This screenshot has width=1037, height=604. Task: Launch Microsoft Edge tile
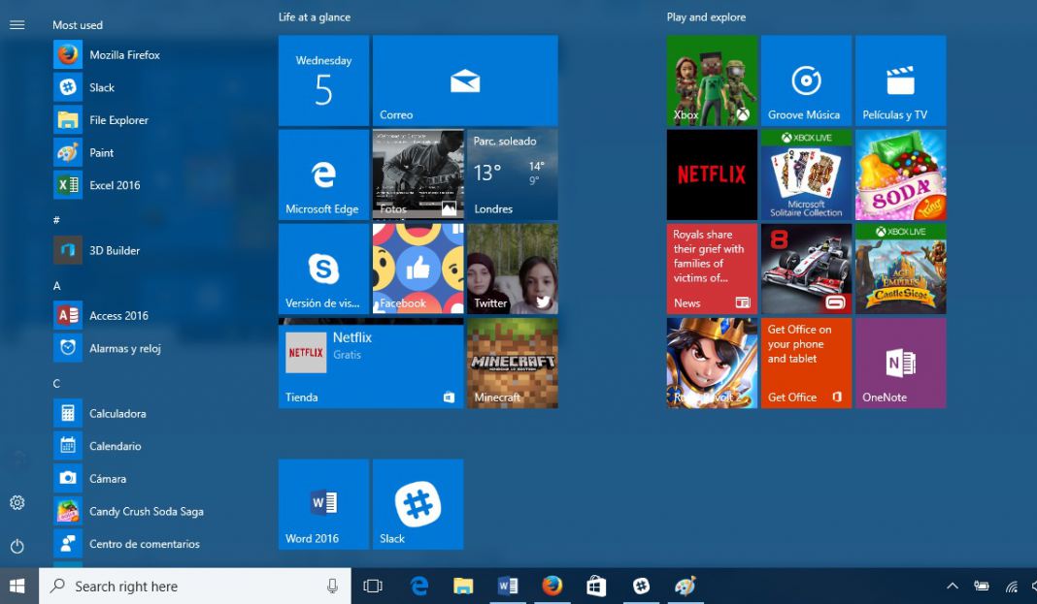323,175
